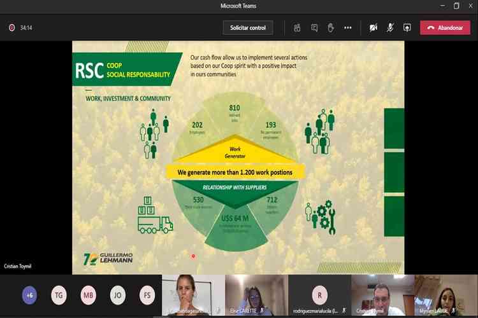Open the participants panel
The height and width of the screenshot is (318, 478).
(297, 28)
